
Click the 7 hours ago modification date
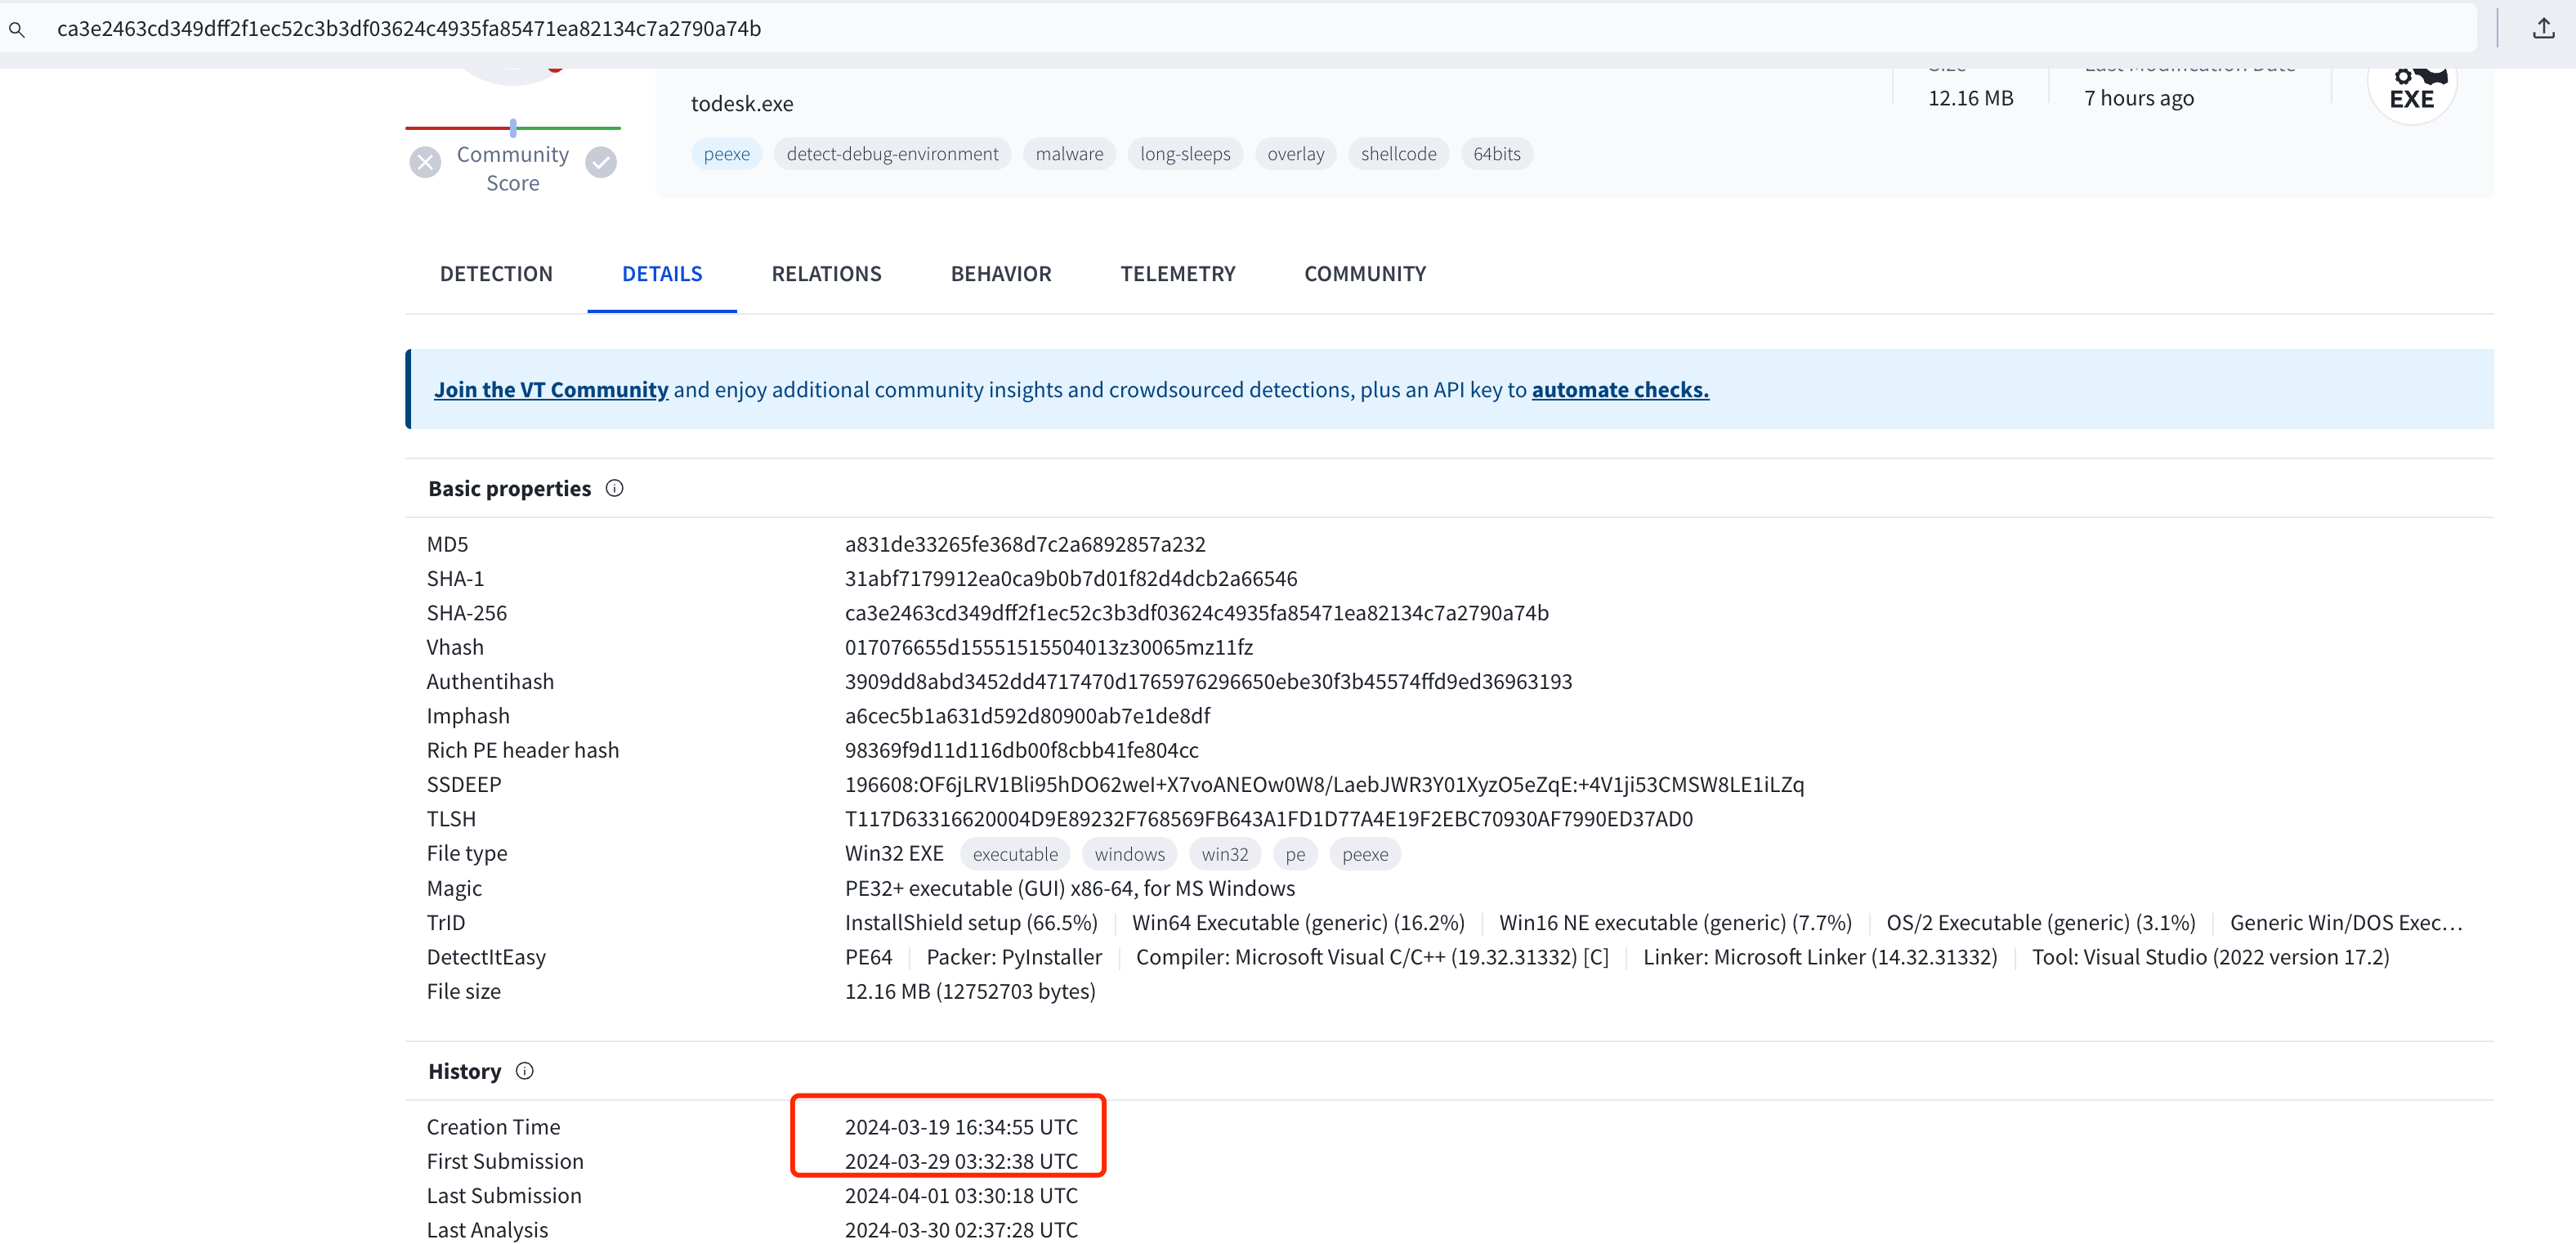point(2139,98)
